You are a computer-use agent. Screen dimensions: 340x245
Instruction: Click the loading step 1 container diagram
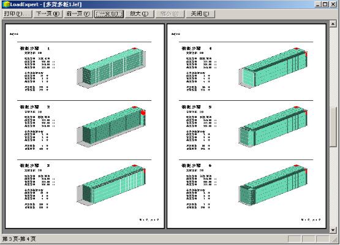pyautogui.click(x=111, y=68)
